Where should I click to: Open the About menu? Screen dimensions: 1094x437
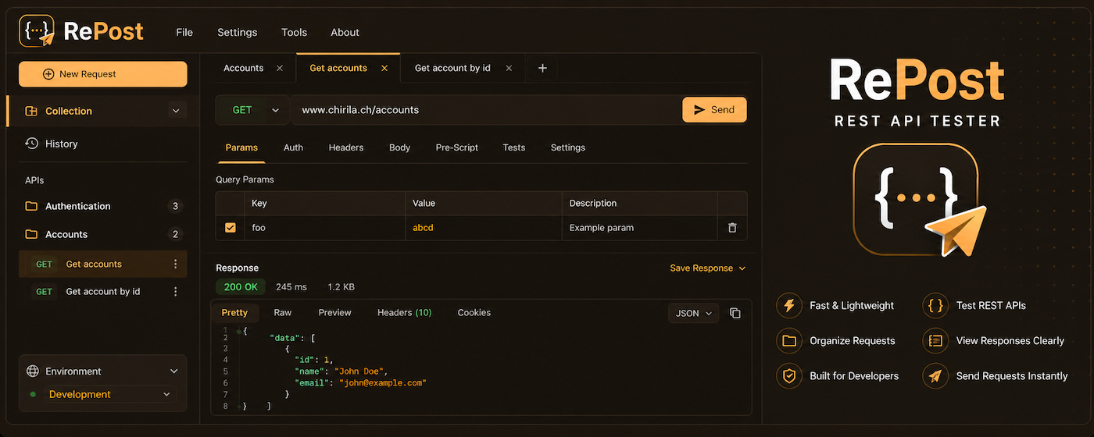click(345, 32)
